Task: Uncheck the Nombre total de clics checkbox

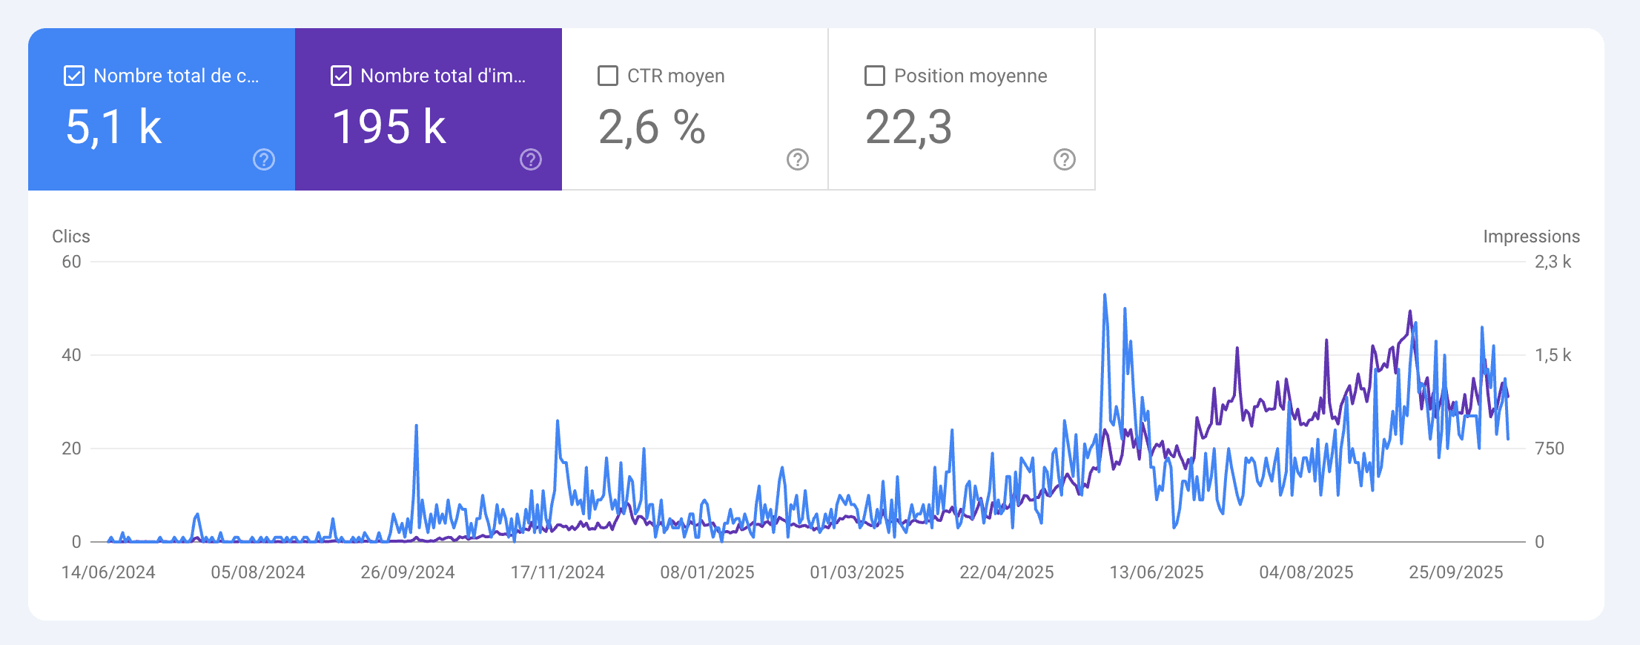Action: pos(74,76)
